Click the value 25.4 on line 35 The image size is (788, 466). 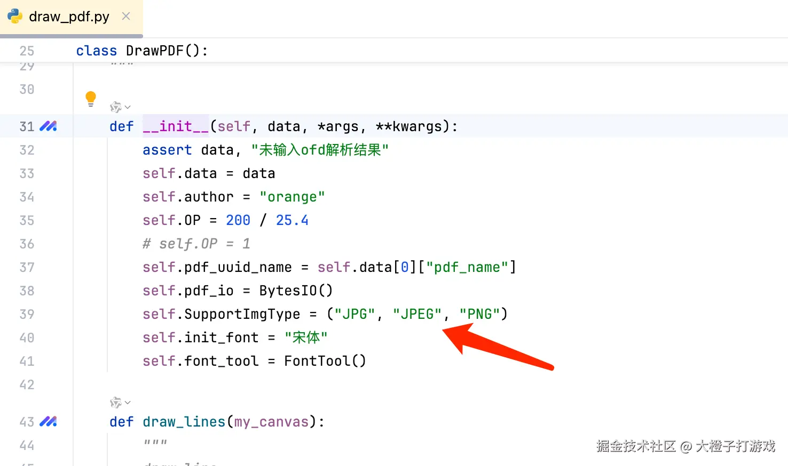(292, 220)
